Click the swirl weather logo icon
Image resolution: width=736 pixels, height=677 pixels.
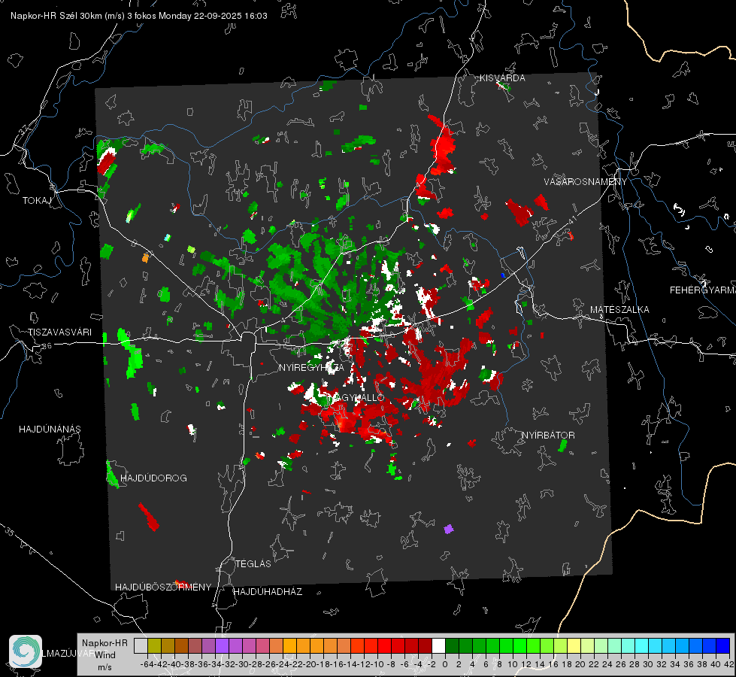pyautogui.click(x=26, y=651)
